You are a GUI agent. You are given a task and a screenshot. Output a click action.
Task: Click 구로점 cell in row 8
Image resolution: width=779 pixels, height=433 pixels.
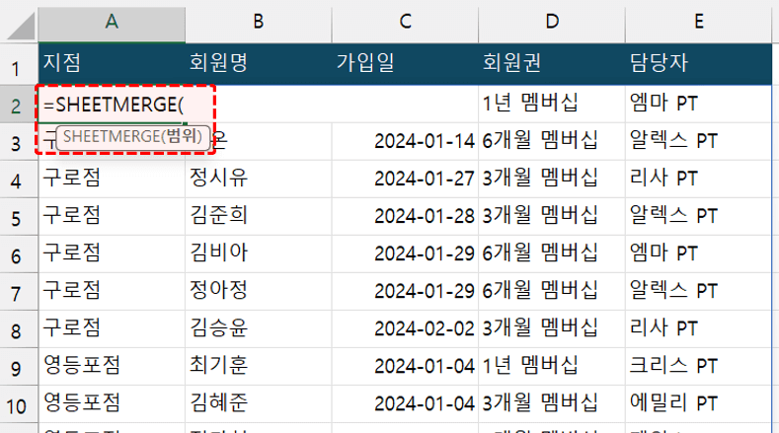tap(112, 329)
